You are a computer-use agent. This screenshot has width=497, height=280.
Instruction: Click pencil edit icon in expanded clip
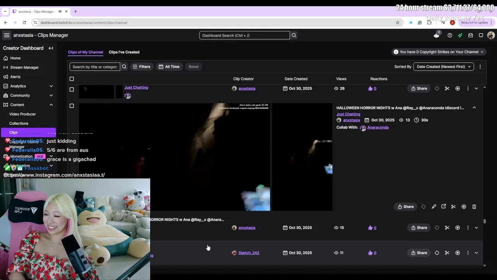click(434, 206)
